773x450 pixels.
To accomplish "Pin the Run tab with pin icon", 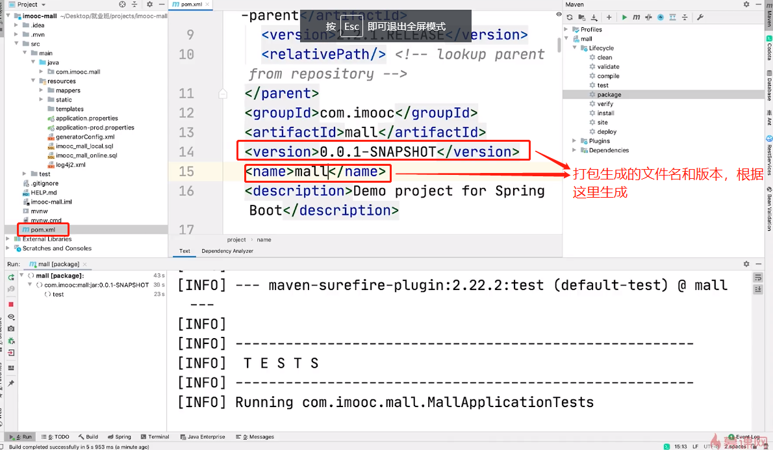I will [x=11, y=384].
